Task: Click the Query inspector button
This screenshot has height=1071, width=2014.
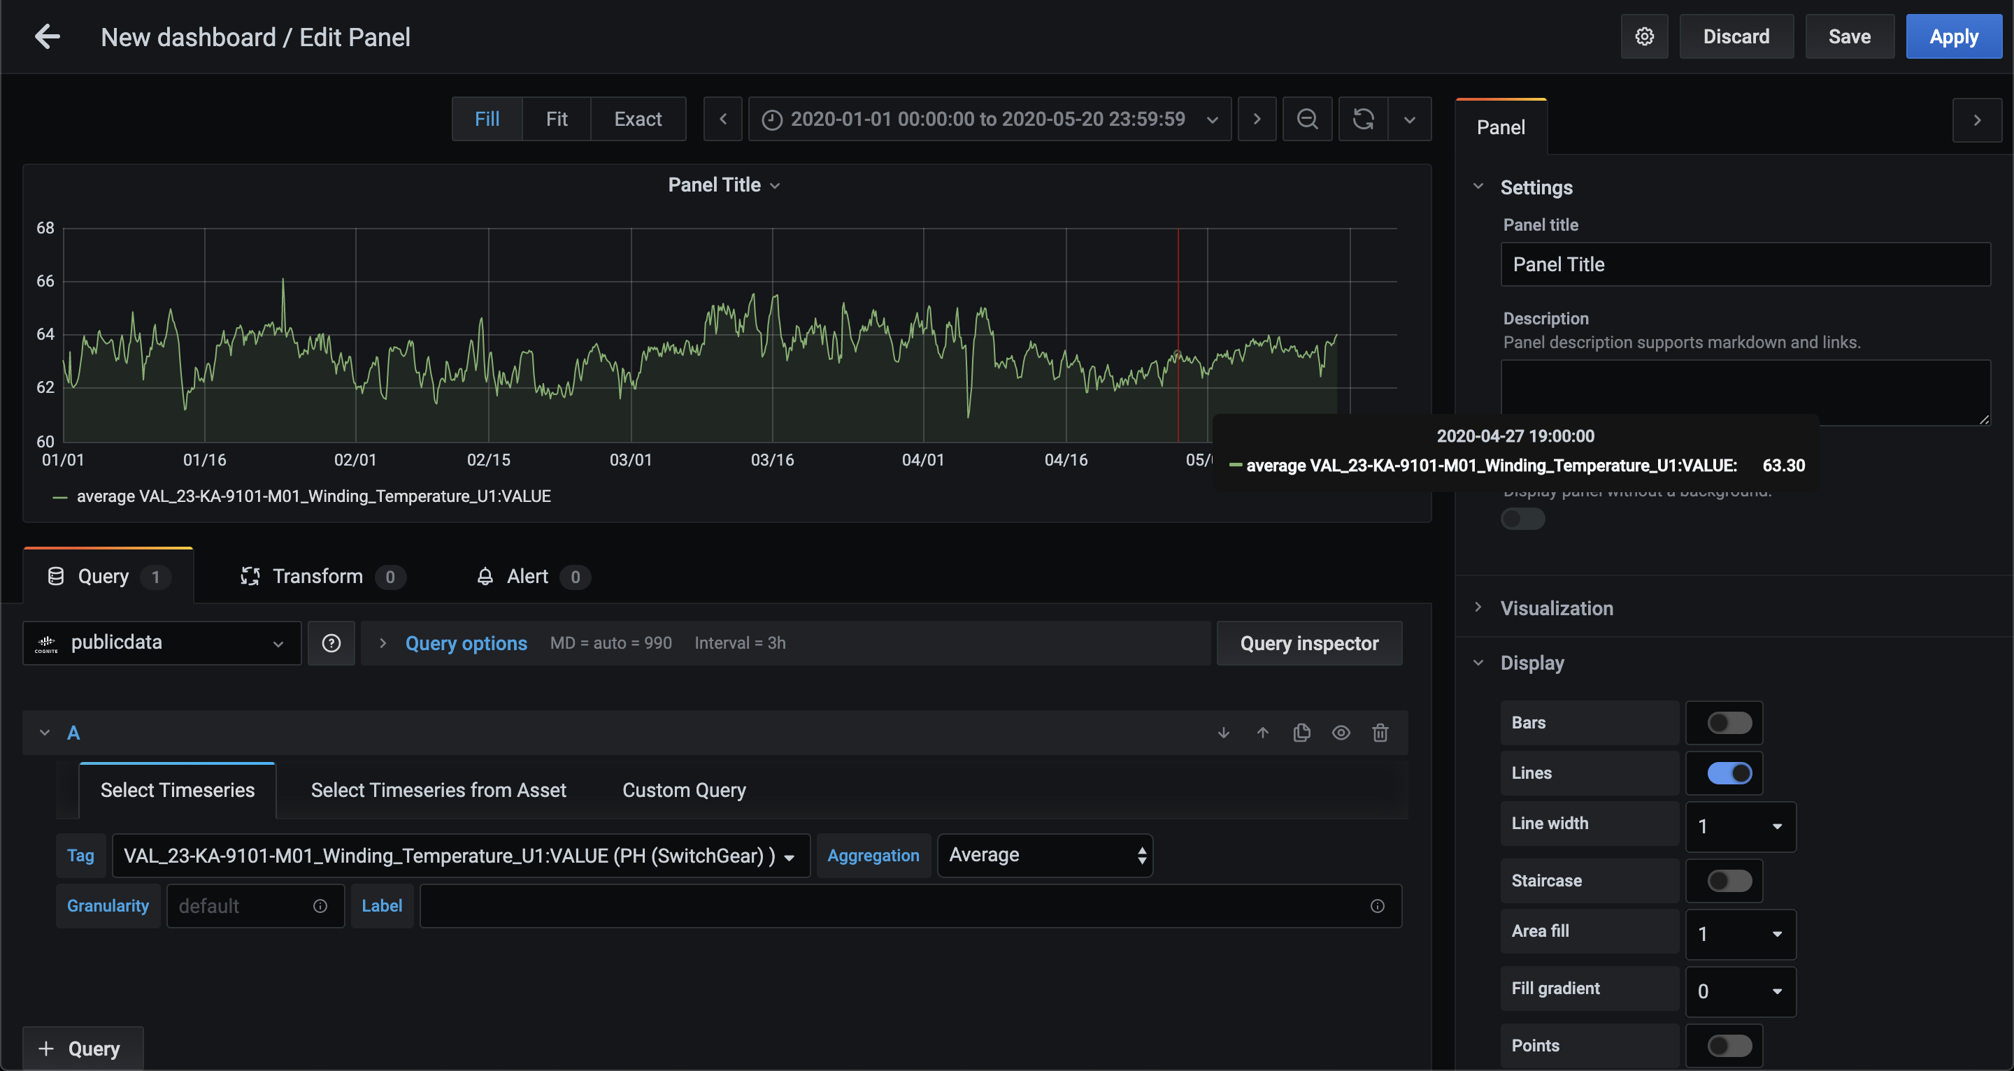Action: (x=1309, y=642)
